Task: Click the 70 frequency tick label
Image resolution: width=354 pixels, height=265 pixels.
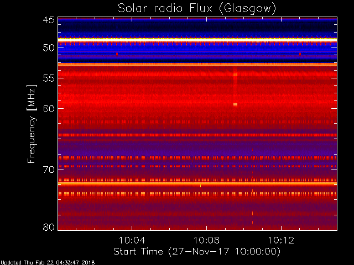Action: tap(49, 169)
